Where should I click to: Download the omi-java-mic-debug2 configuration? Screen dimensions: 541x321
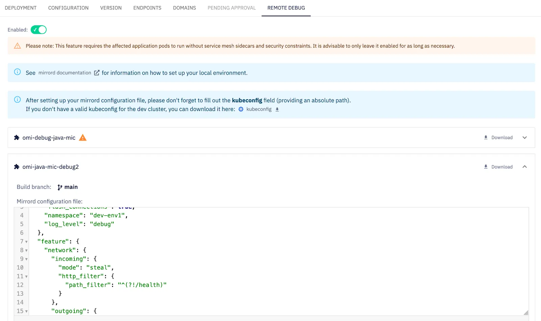pyautogui.click(x=498, y=167)
